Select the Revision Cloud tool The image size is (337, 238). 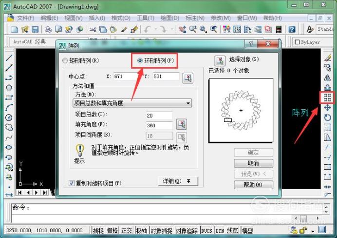pyautogui.click(x=9, y=127)
